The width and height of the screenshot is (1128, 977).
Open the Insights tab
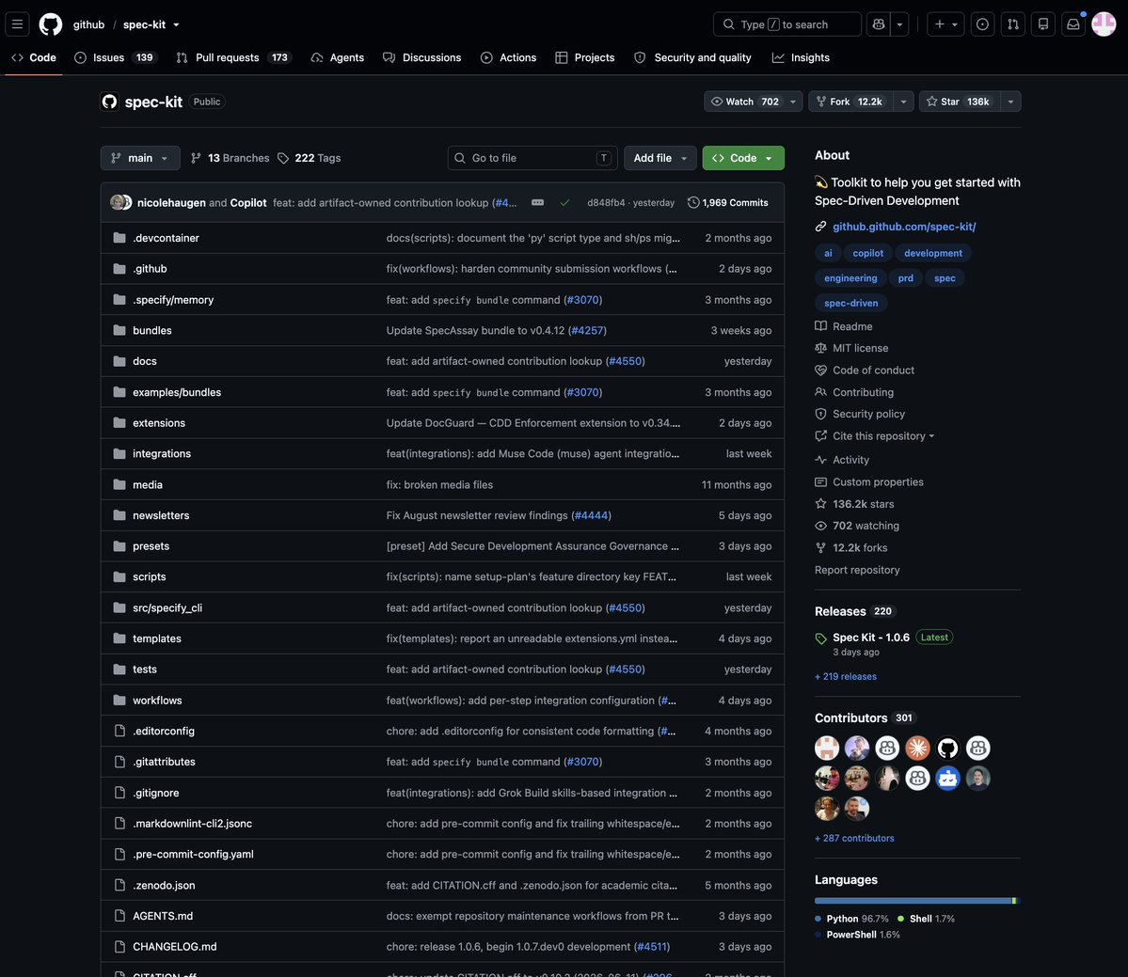point(801,57)
